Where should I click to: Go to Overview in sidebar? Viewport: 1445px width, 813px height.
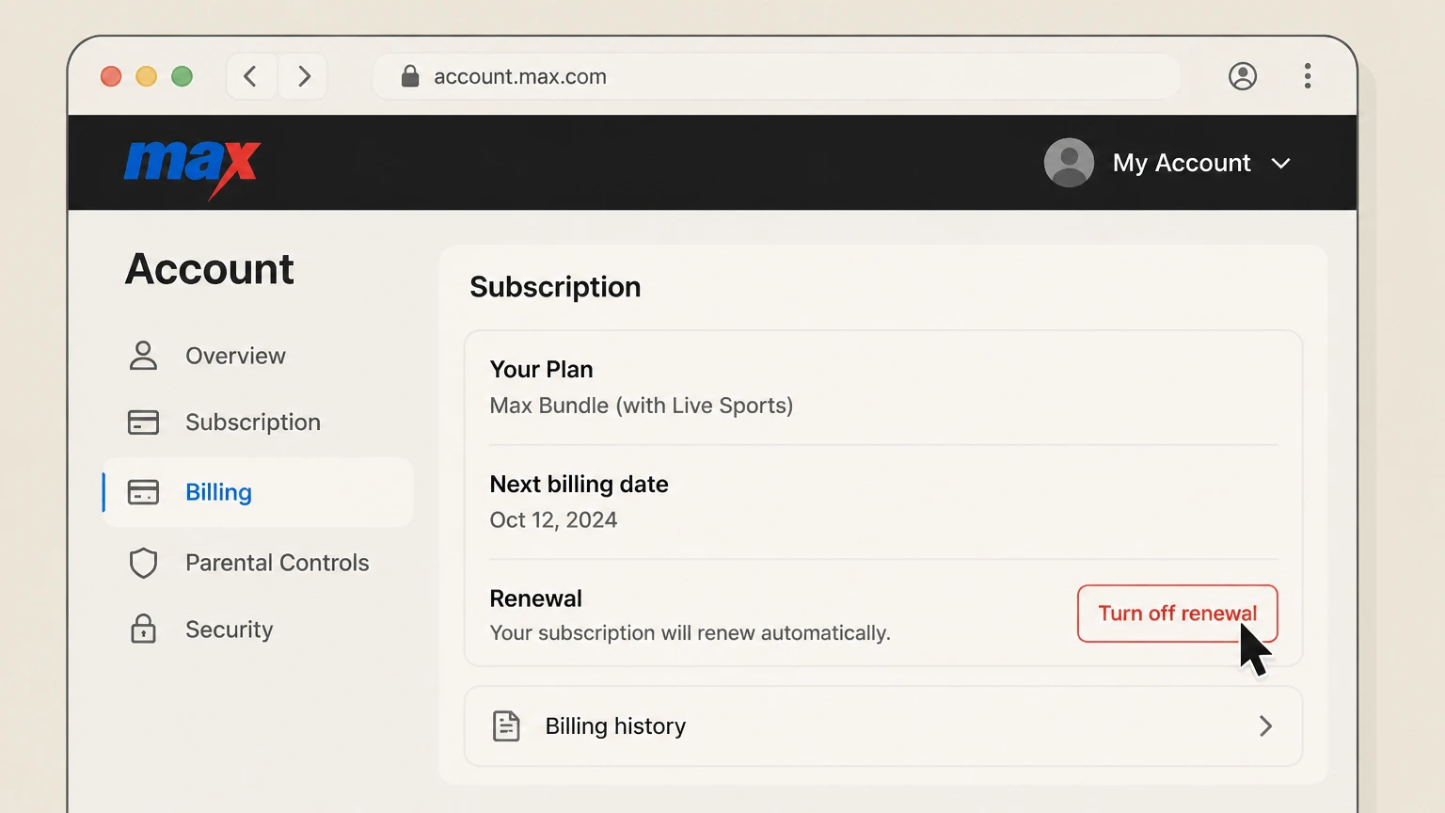(235, 356)
